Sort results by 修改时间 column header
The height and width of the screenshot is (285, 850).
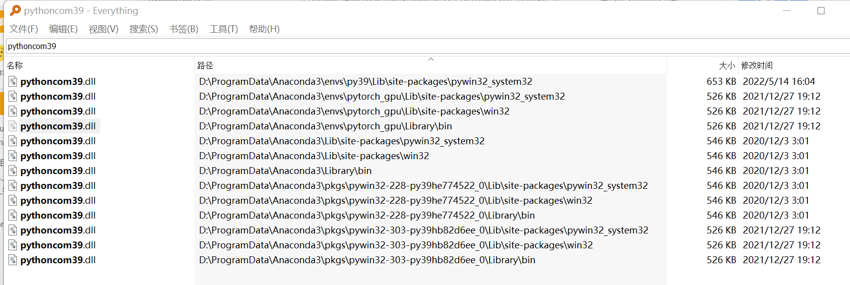tap(794, 65)
